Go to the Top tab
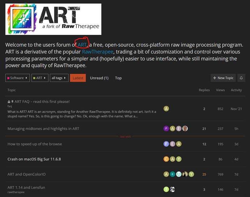 118,78
